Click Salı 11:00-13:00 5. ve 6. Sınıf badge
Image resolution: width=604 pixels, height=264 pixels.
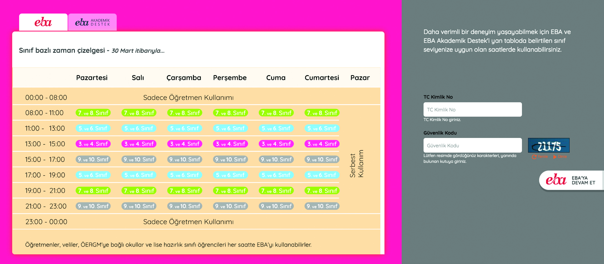(139, 128)
